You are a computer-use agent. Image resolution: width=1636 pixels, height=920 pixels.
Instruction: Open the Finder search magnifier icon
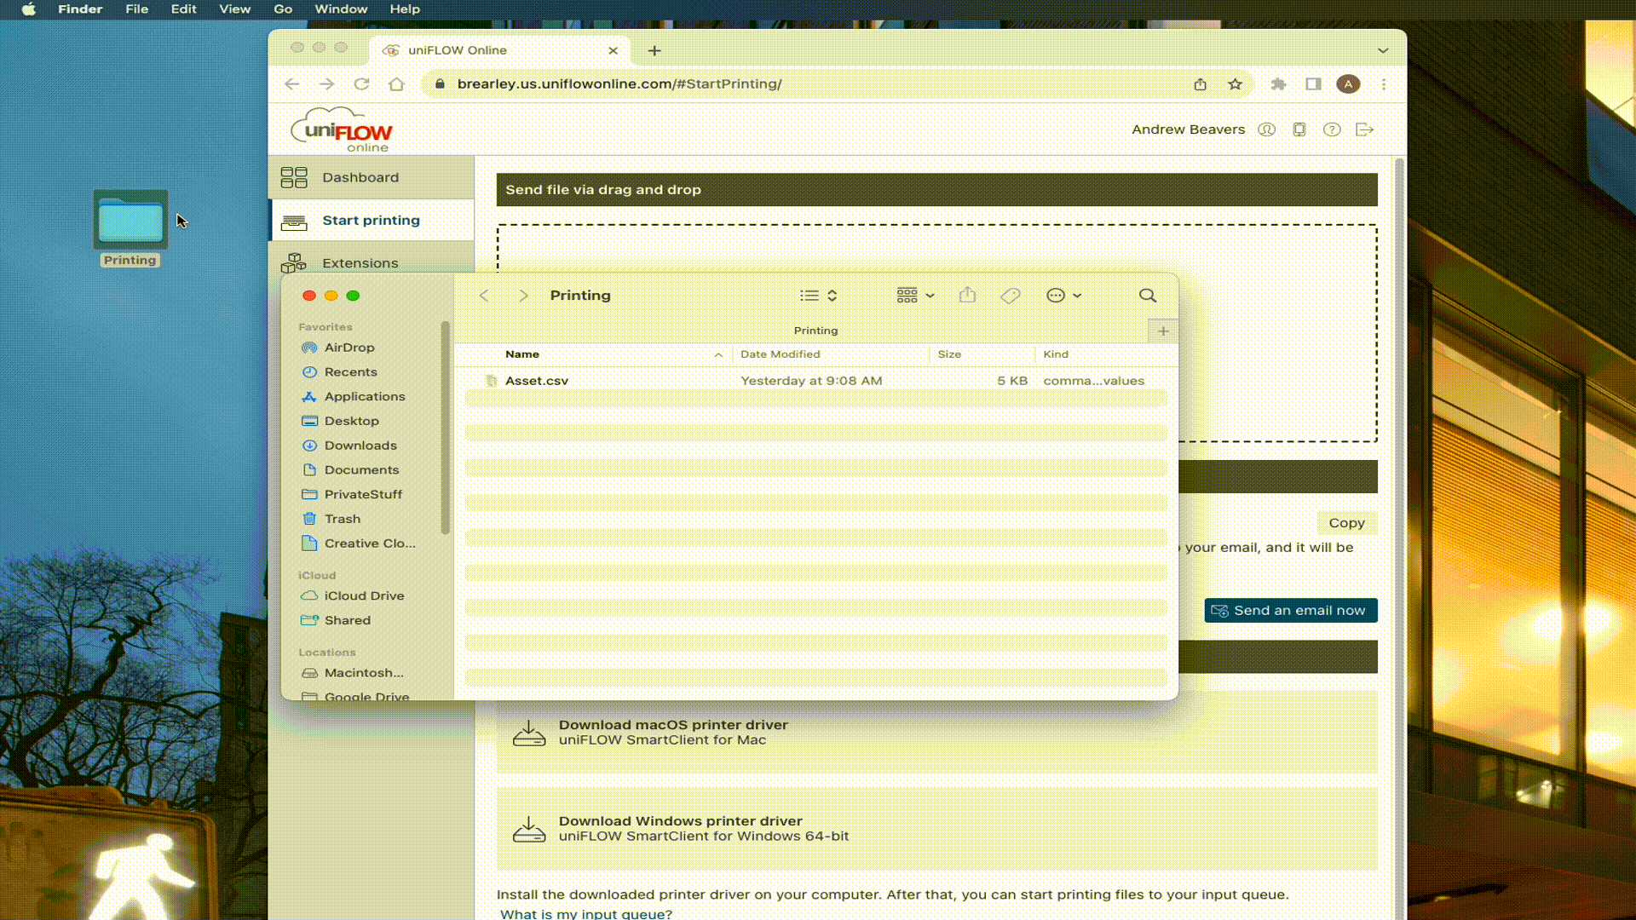pyautogui.click(x=1148, y=296)
